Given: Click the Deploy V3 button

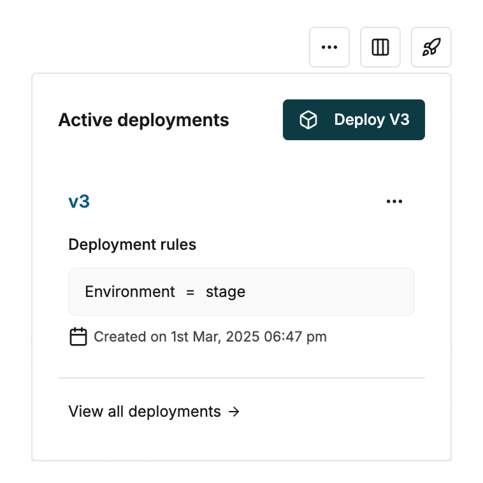Looking at the screenshot, I should point(354,120).
